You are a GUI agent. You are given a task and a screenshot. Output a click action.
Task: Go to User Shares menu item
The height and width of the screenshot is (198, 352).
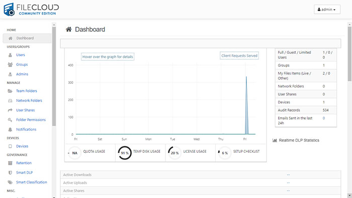tap(25, 110)
